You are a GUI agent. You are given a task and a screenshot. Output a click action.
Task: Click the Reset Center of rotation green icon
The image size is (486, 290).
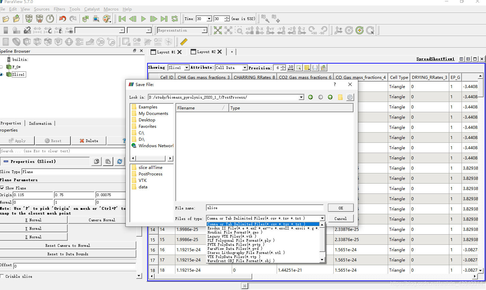[x=360, y=31]
